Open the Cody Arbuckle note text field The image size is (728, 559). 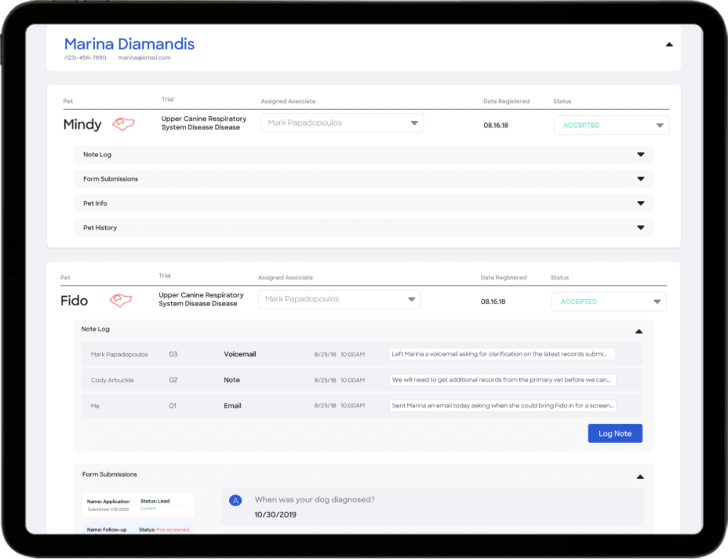pos(502,380)
